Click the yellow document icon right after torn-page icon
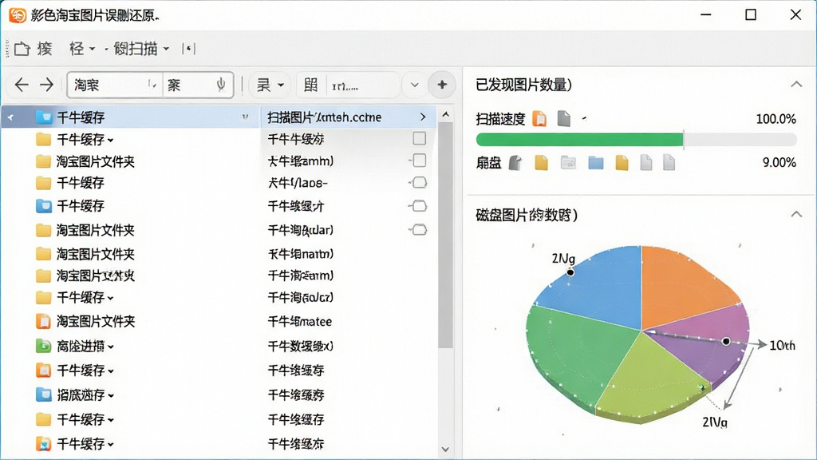 pyautogui.click(x=542, y=163)
